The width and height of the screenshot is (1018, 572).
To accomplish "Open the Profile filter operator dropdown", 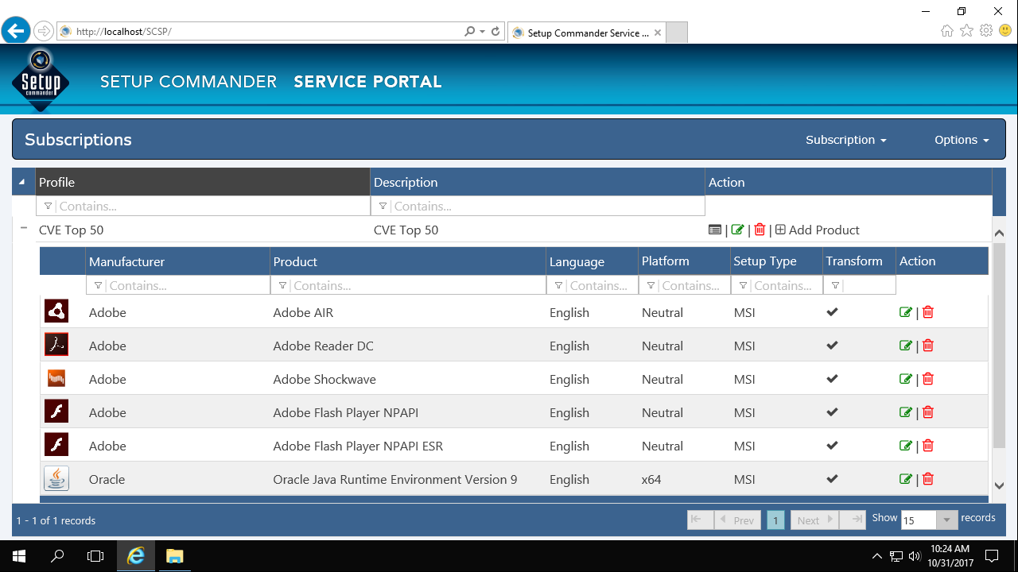I will click(x=48, y=206).
